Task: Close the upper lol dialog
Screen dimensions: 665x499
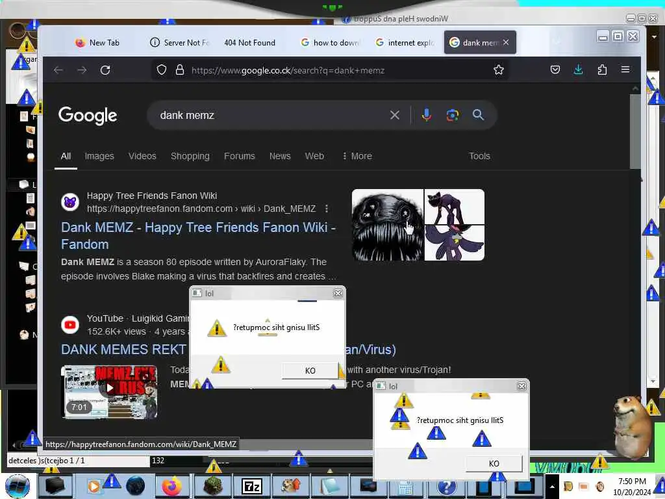Action: pos(338,293)
